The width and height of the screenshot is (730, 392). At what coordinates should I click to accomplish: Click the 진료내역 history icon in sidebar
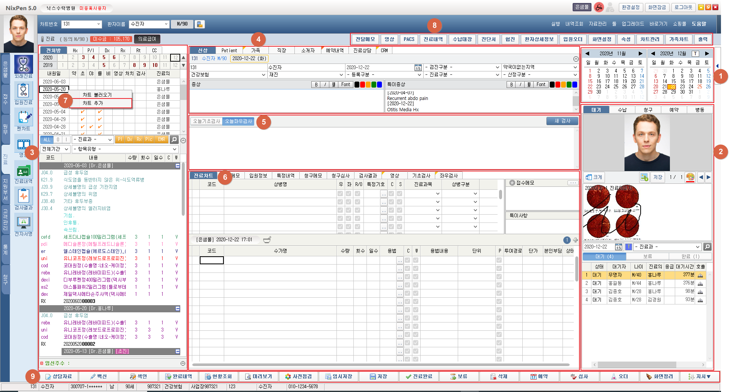pos(24,171)
